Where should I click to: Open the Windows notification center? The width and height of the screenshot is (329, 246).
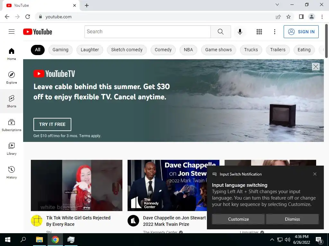point(319,240)
